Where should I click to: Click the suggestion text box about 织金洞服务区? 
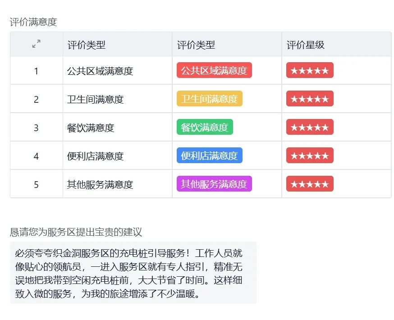tap(133, 273)
